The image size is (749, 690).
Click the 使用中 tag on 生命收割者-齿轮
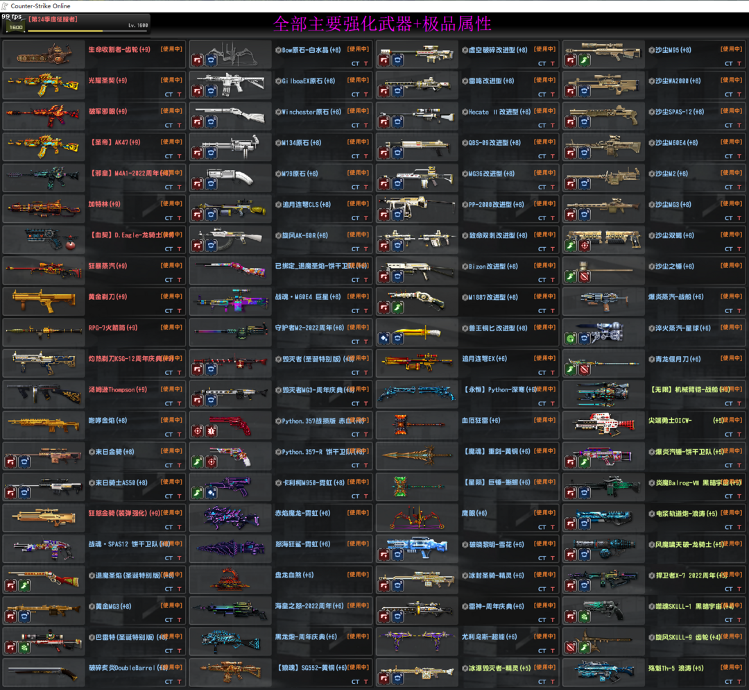tap(171, 49)
